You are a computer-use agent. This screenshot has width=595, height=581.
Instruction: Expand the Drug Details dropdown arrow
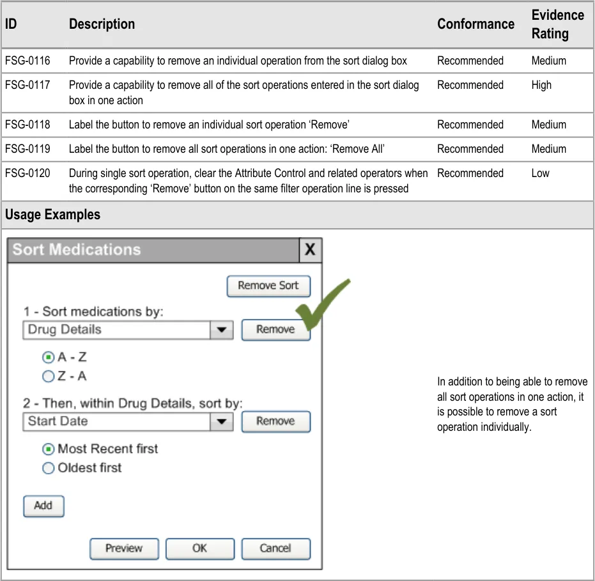(x=222, y=330)
